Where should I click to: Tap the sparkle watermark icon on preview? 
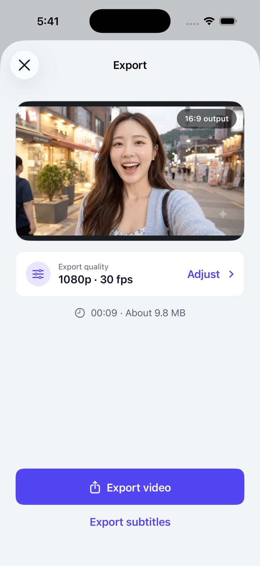click(223, 214)
